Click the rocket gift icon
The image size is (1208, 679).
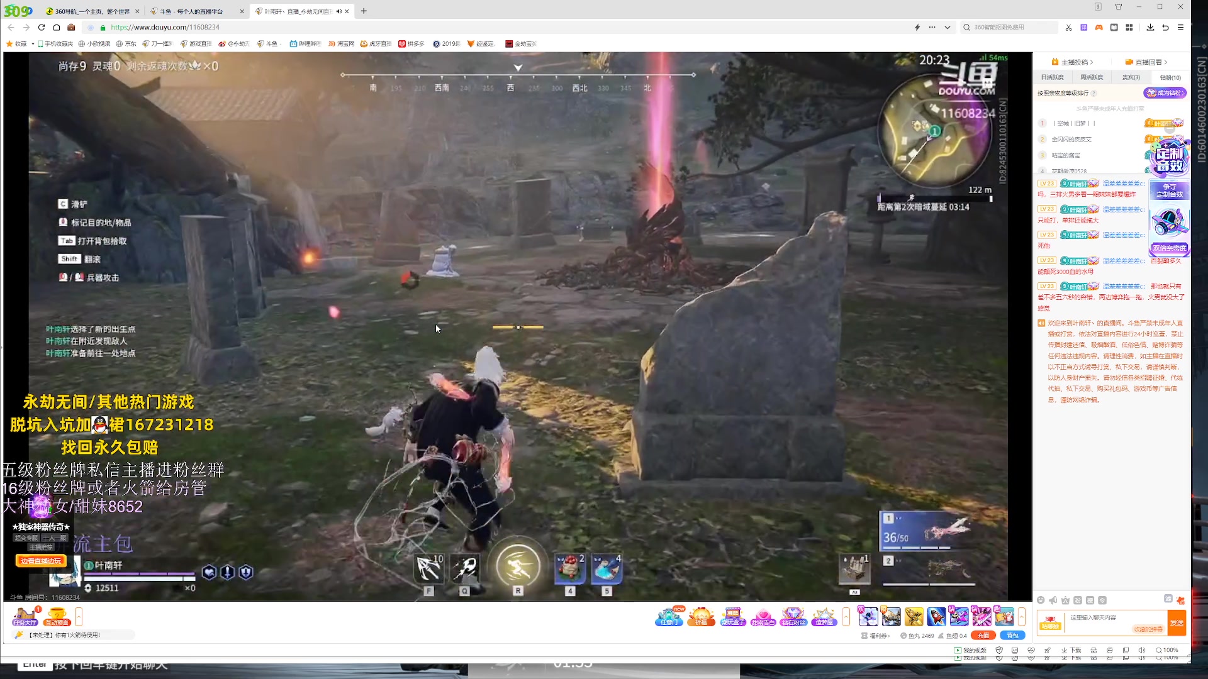point(936,616)
